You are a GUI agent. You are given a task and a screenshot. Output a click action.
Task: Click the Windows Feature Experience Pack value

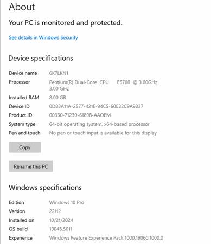106,237
